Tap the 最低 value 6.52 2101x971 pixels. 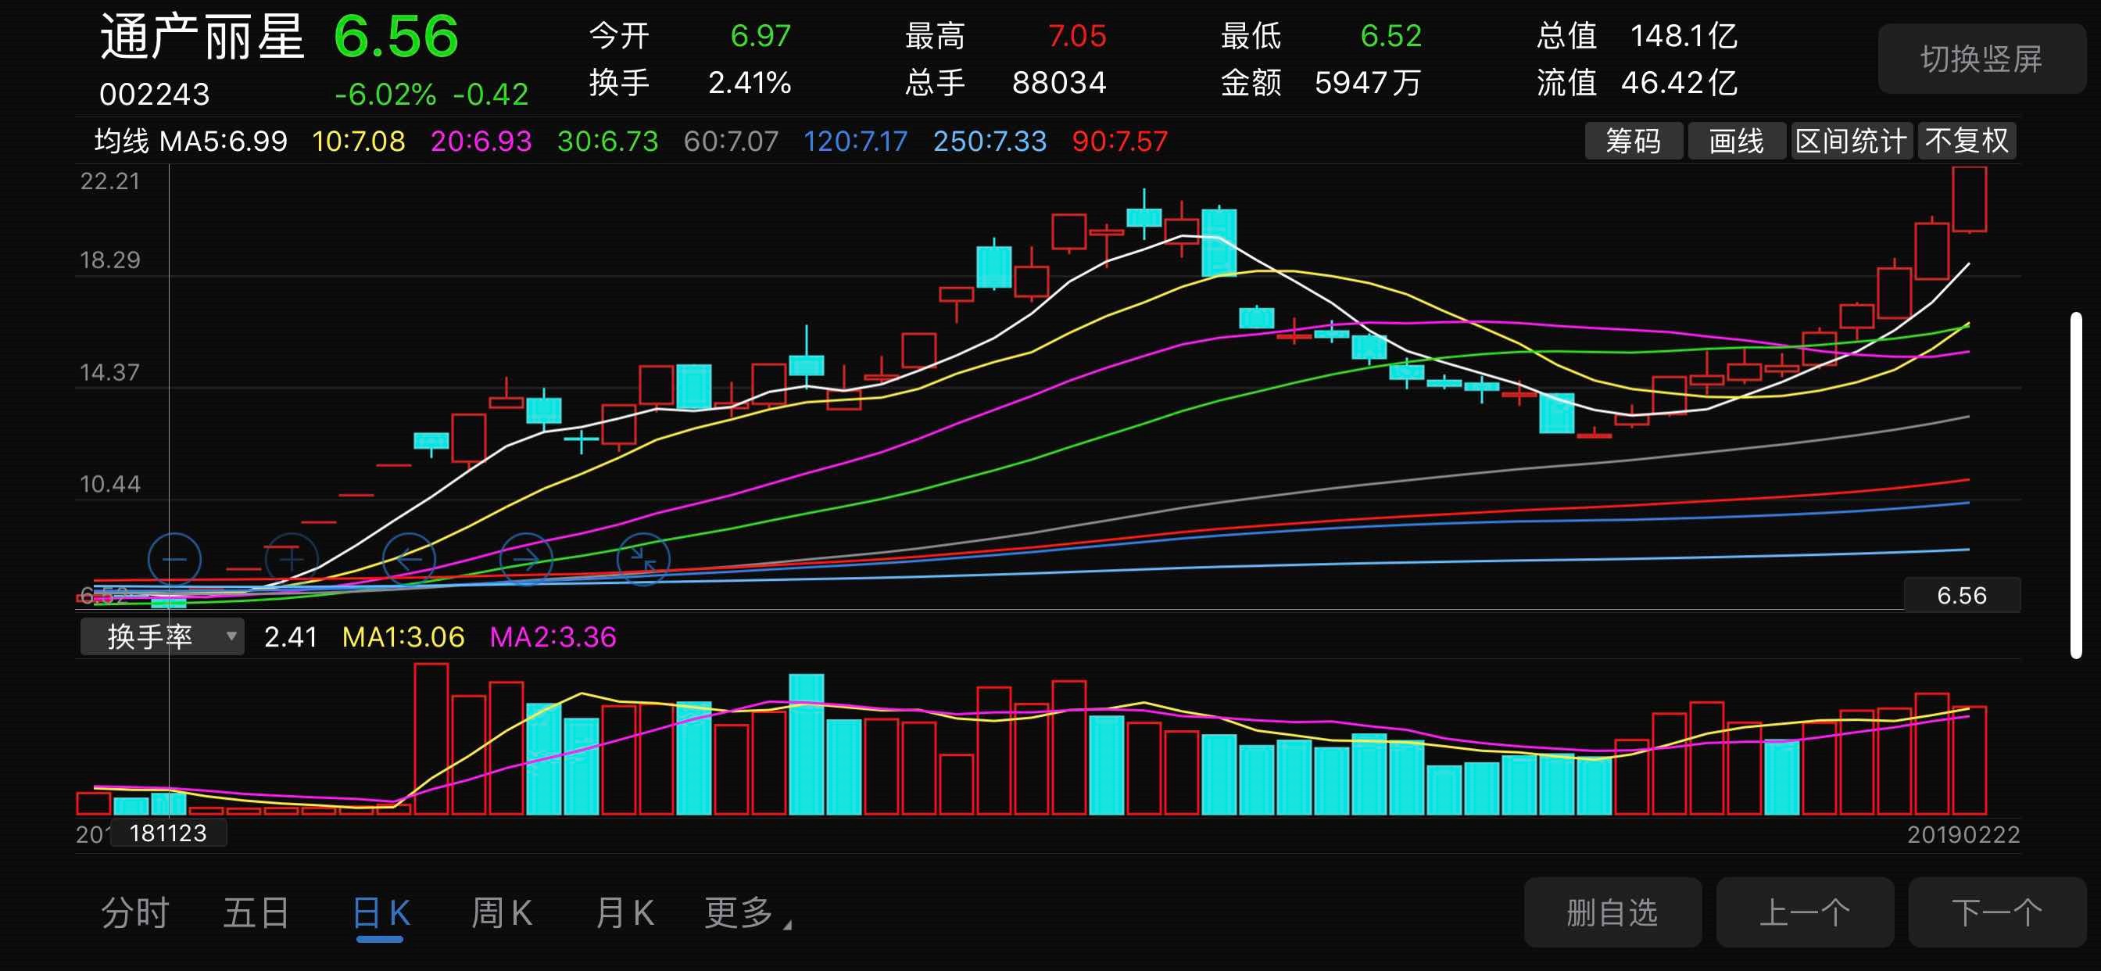click(1391, 36)
